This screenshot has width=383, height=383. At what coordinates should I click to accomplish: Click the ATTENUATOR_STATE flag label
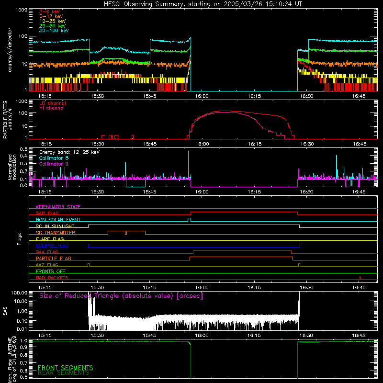point(58,207)
